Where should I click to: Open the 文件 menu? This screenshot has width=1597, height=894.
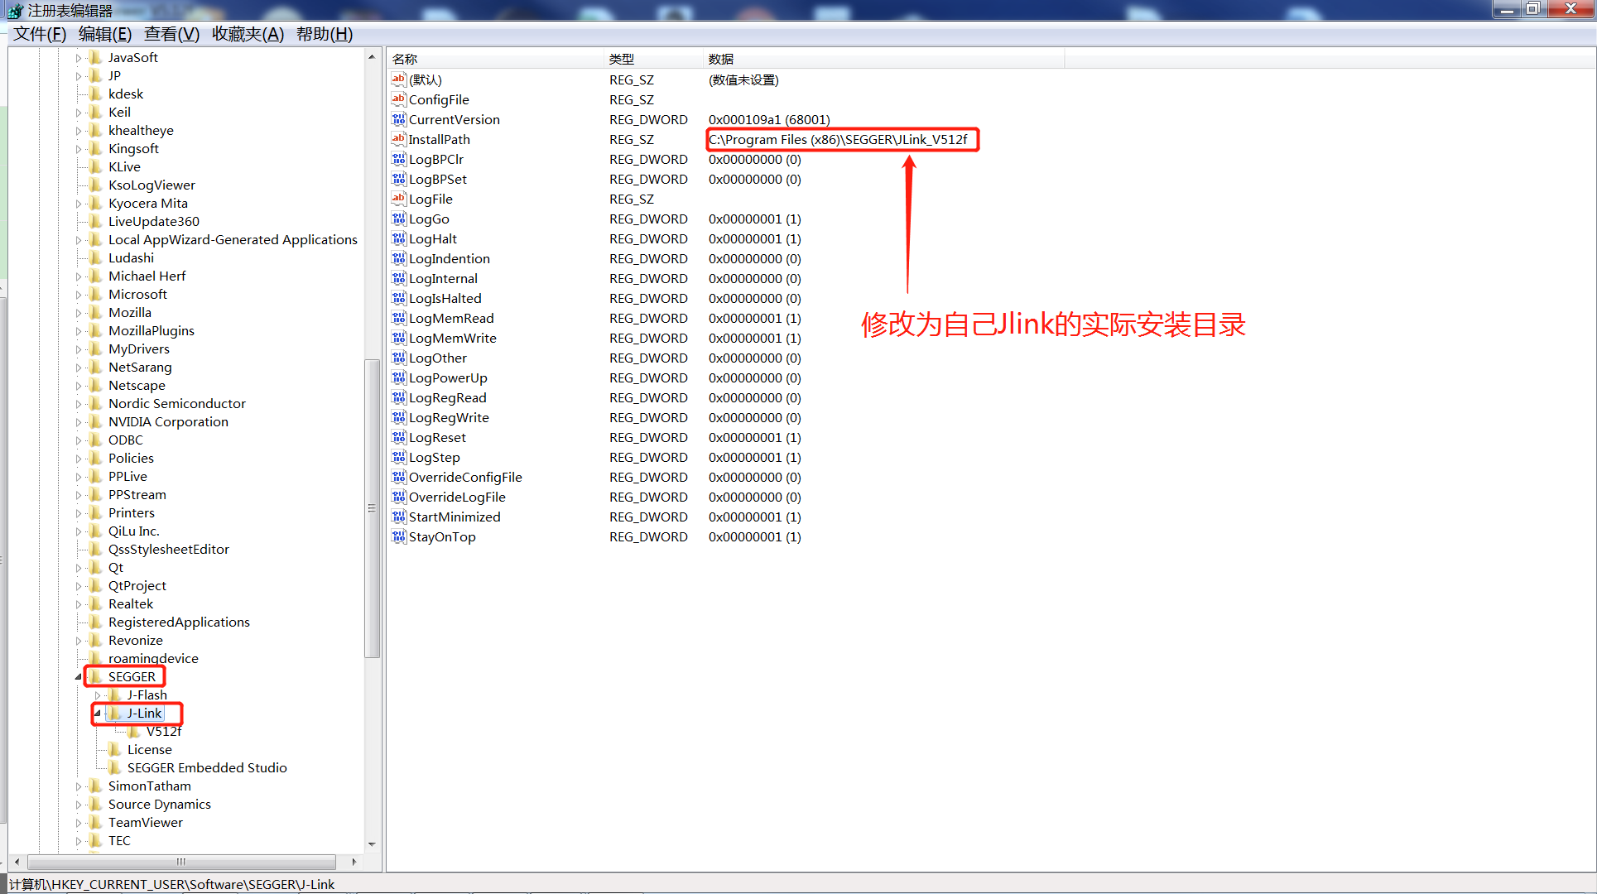pos(37,34)
